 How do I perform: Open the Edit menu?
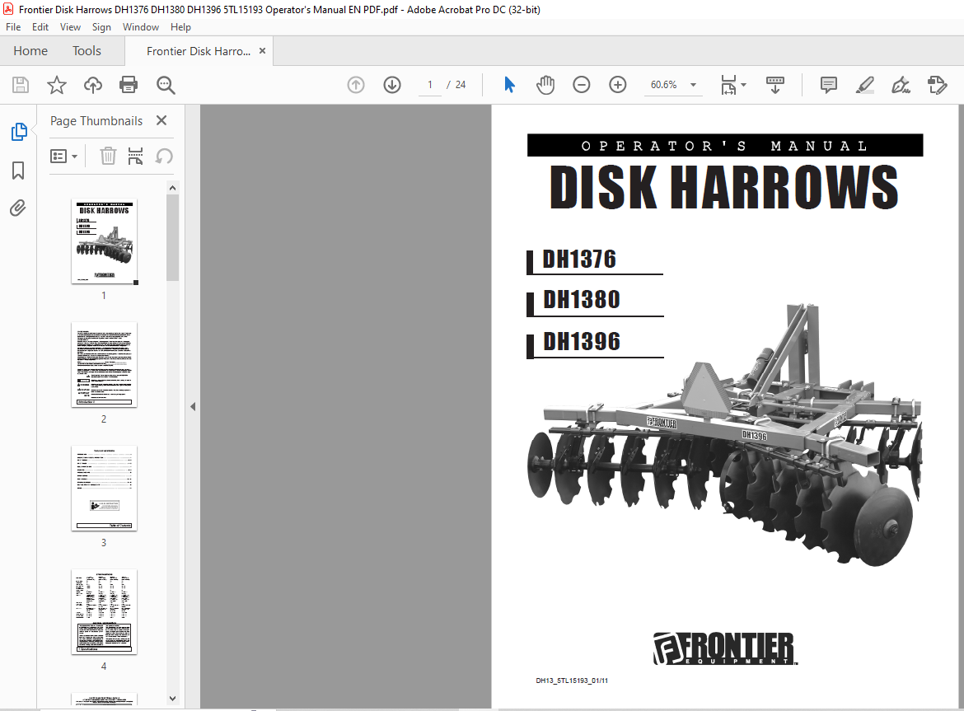[40, 27]
